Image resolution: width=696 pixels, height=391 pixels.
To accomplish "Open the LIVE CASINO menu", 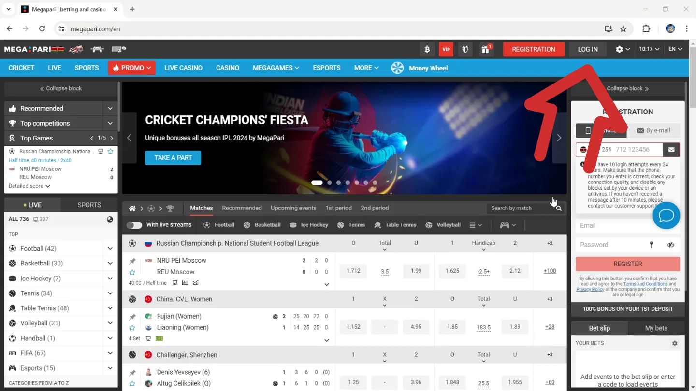I will click(x=183, y=68).
